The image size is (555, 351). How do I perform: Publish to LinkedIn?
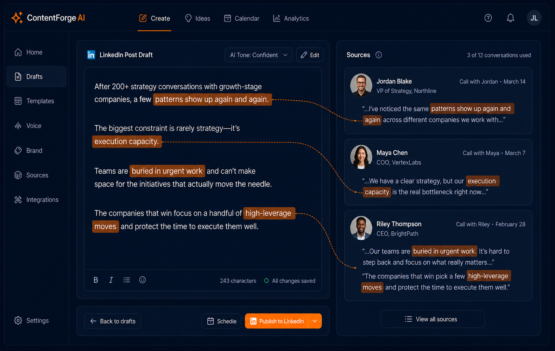click(x=276, y=321)
